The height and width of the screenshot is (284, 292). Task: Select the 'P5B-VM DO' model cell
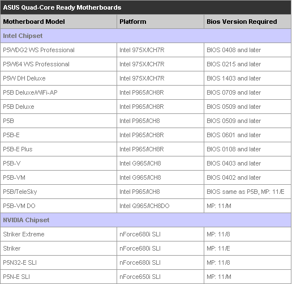point(58,206)
